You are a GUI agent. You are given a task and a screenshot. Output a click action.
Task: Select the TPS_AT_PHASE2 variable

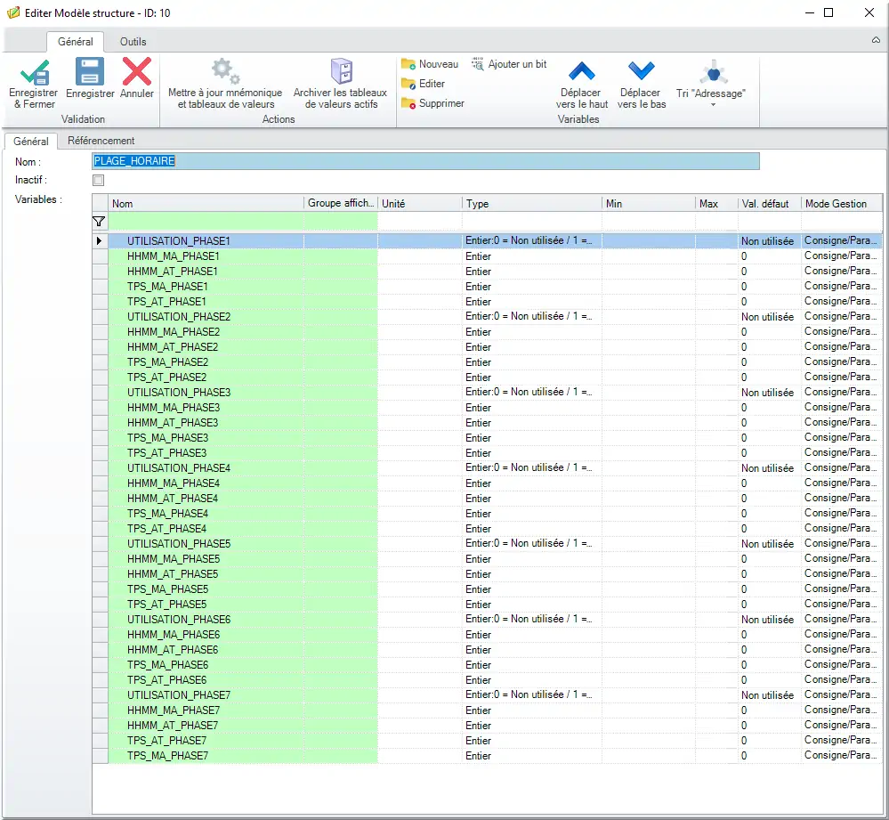[x=166, y=378]
